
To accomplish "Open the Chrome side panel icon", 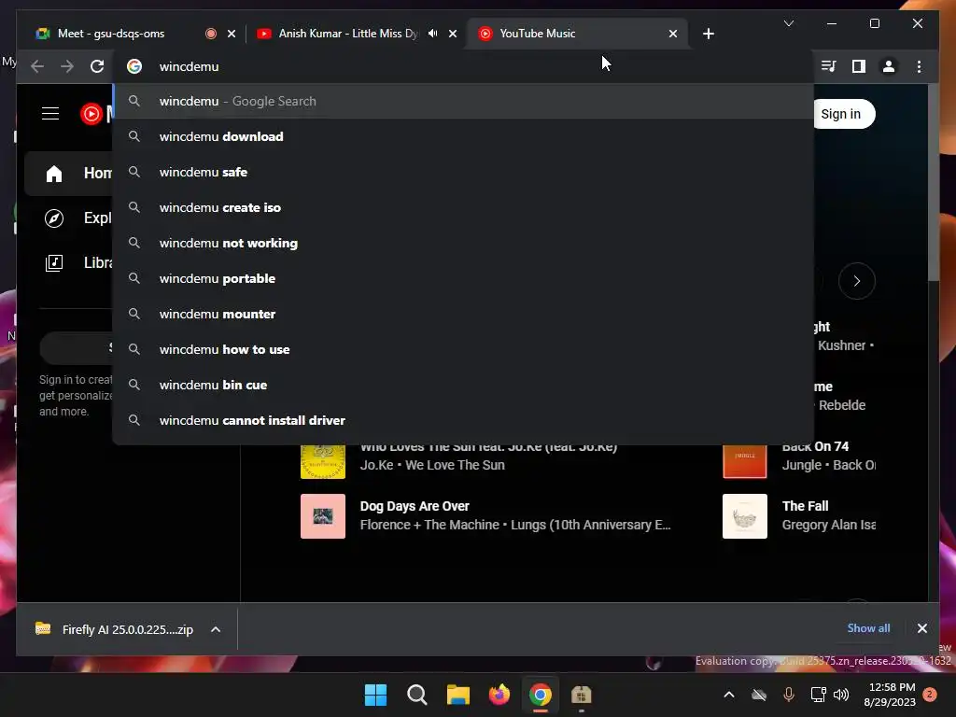I will pyautogui.click(x=859, y=66).
